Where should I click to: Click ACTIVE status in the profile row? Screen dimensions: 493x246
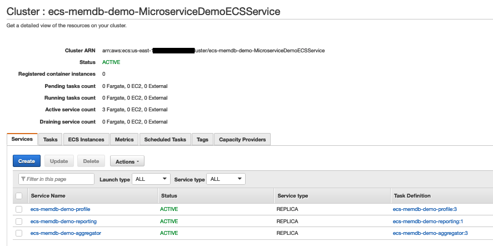pyautogui.click(x=169, y=209)
